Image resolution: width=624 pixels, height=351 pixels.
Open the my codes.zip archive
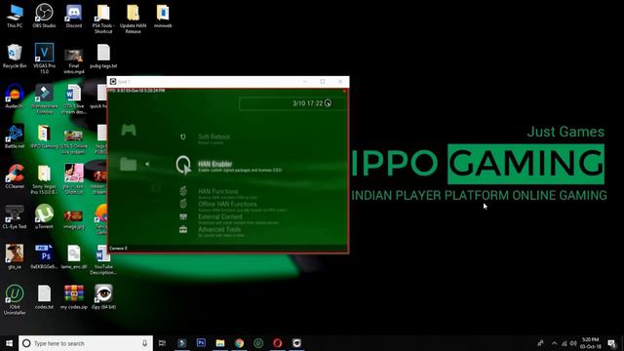[74, 297]
